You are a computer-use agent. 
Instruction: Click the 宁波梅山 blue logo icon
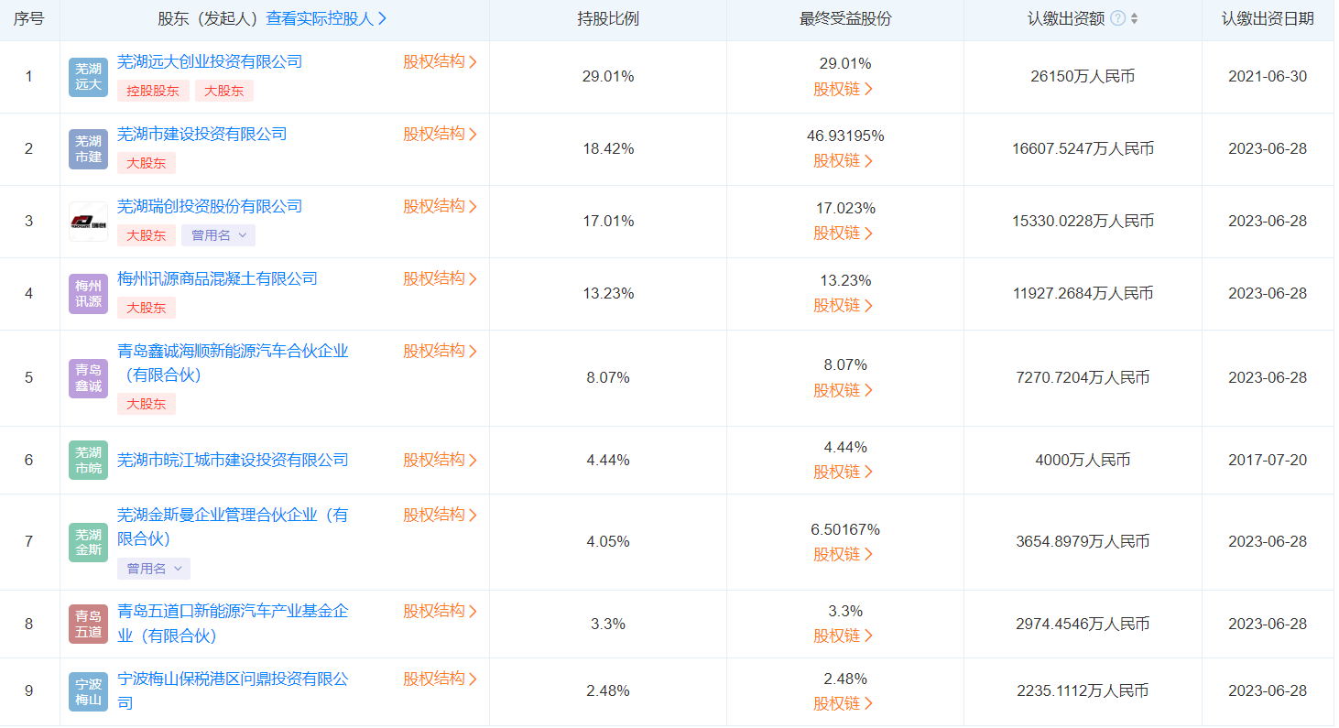coord(88,691)
